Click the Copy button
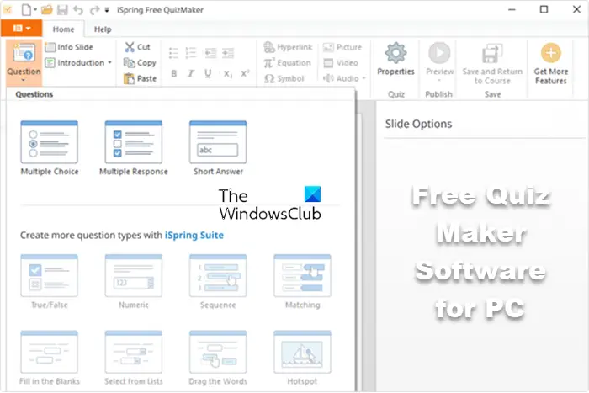Viewport: 589px width, 393px height. tap(140, 63)
